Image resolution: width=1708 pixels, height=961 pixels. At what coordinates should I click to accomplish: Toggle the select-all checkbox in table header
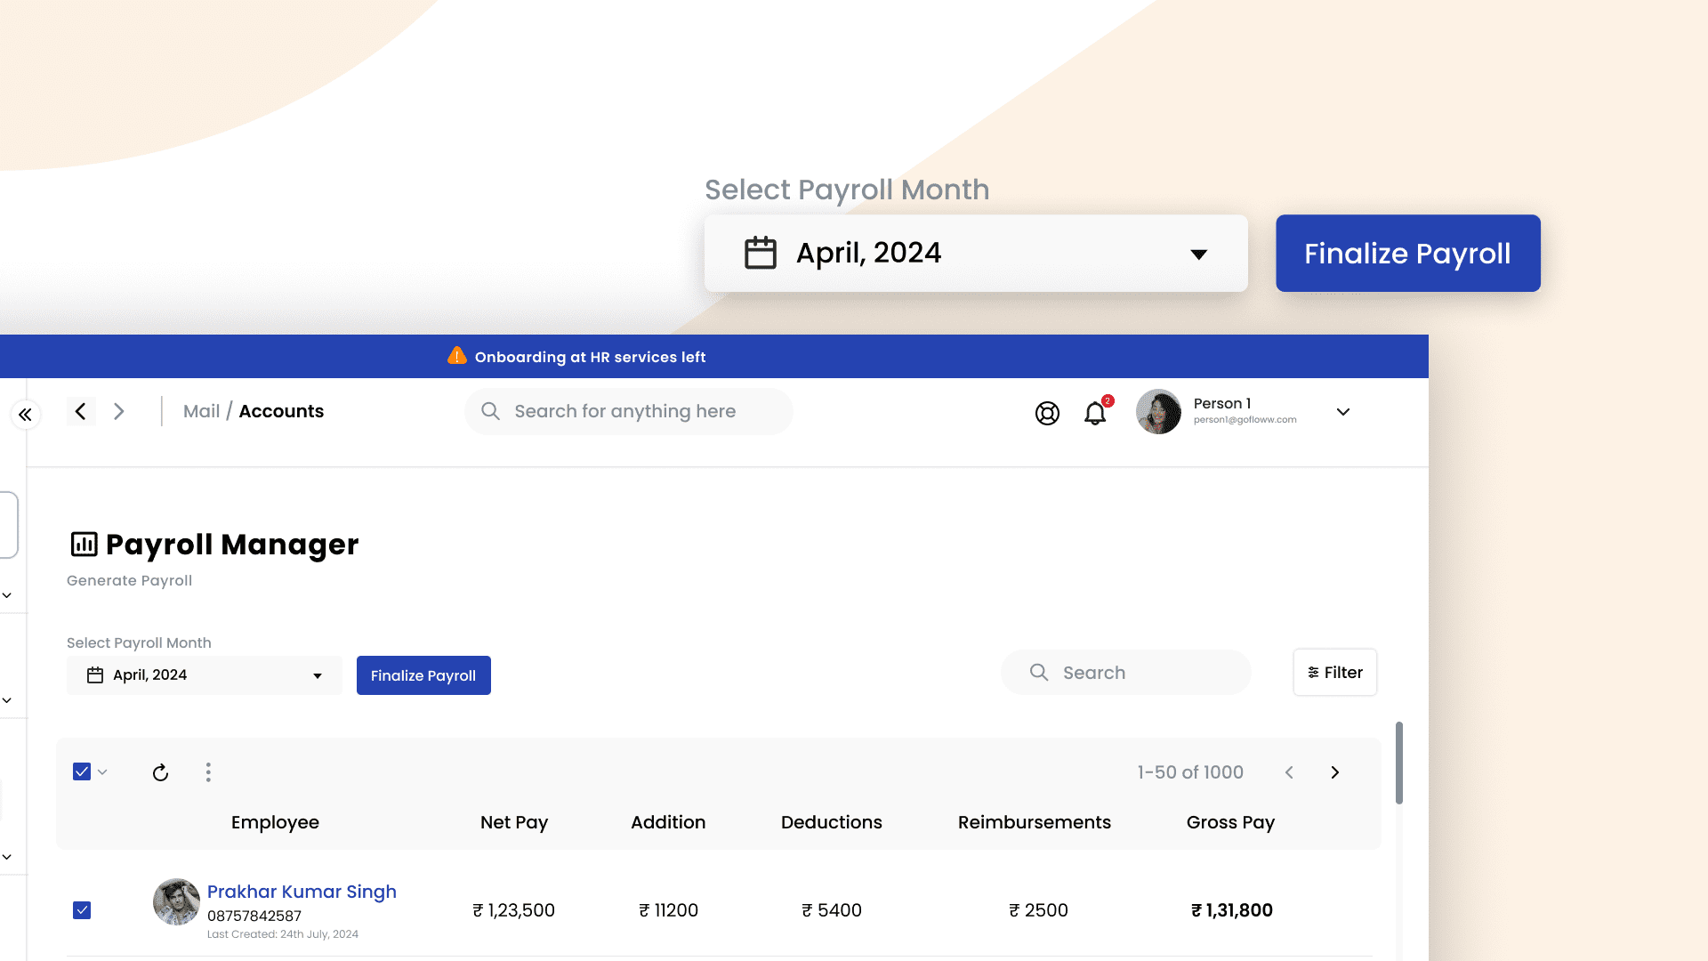tap(82, 771)
